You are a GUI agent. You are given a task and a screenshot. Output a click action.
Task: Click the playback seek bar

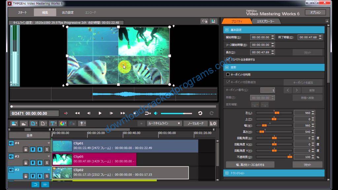tap(114, 107)
